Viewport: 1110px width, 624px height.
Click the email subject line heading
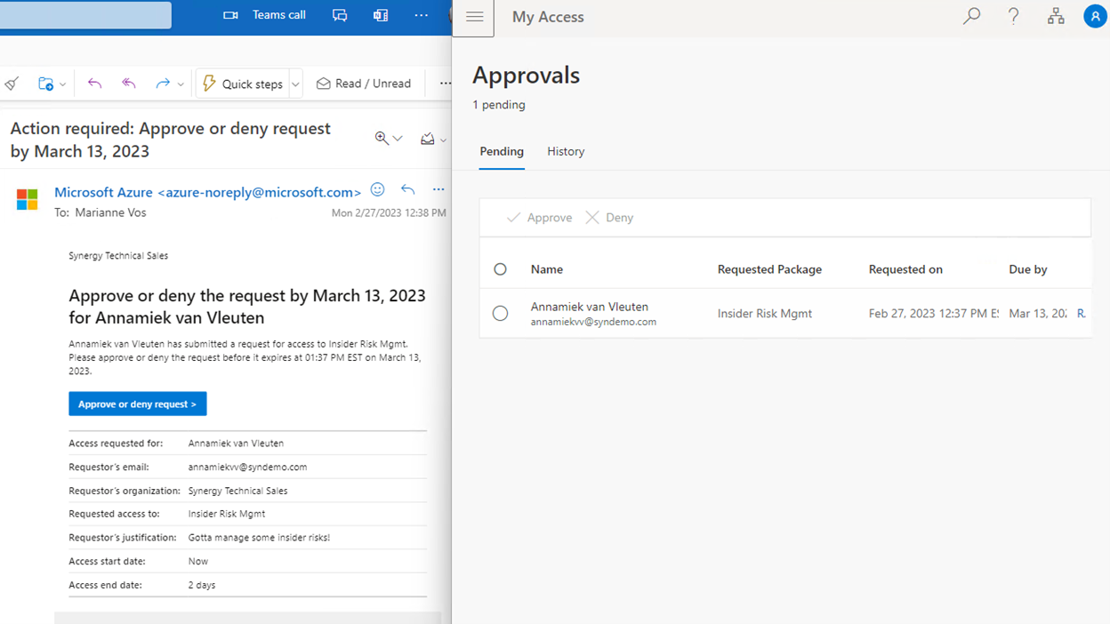(170, 140)
